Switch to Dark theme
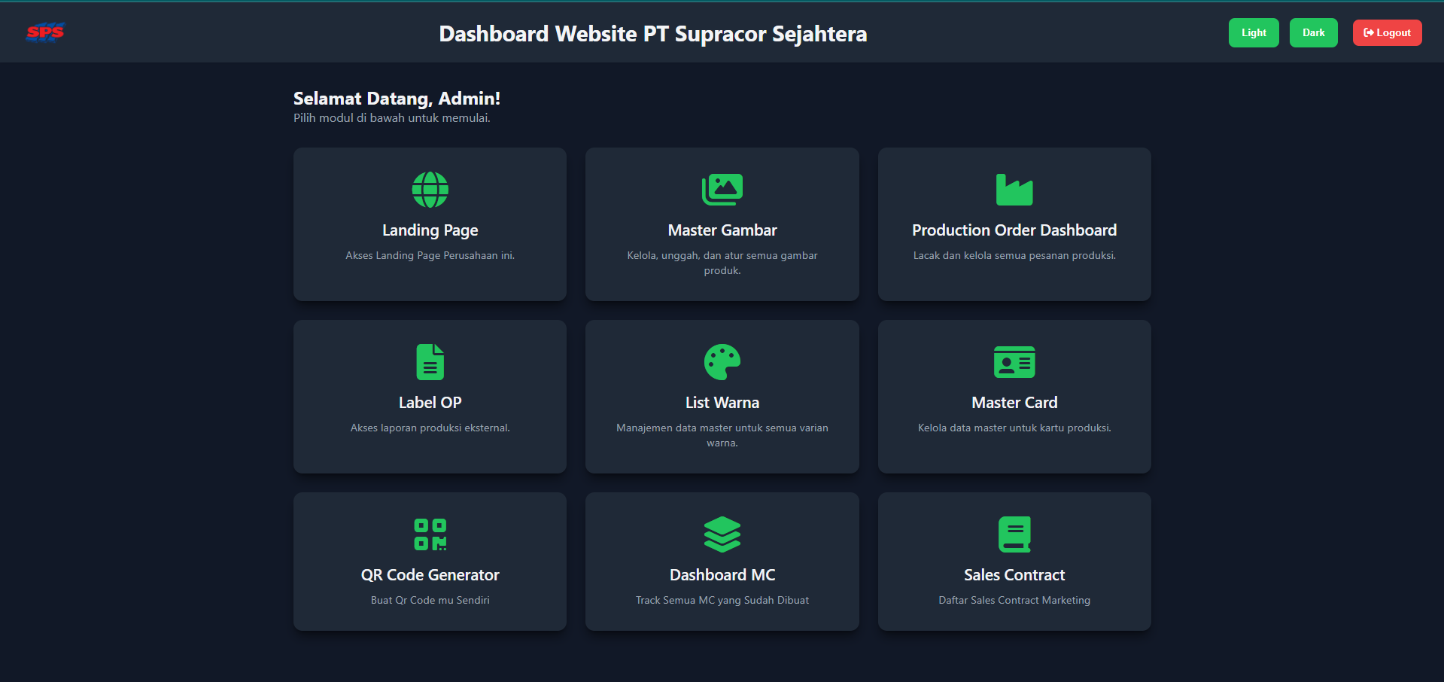The image size is (1444, 682). [x=1313, y=33]
